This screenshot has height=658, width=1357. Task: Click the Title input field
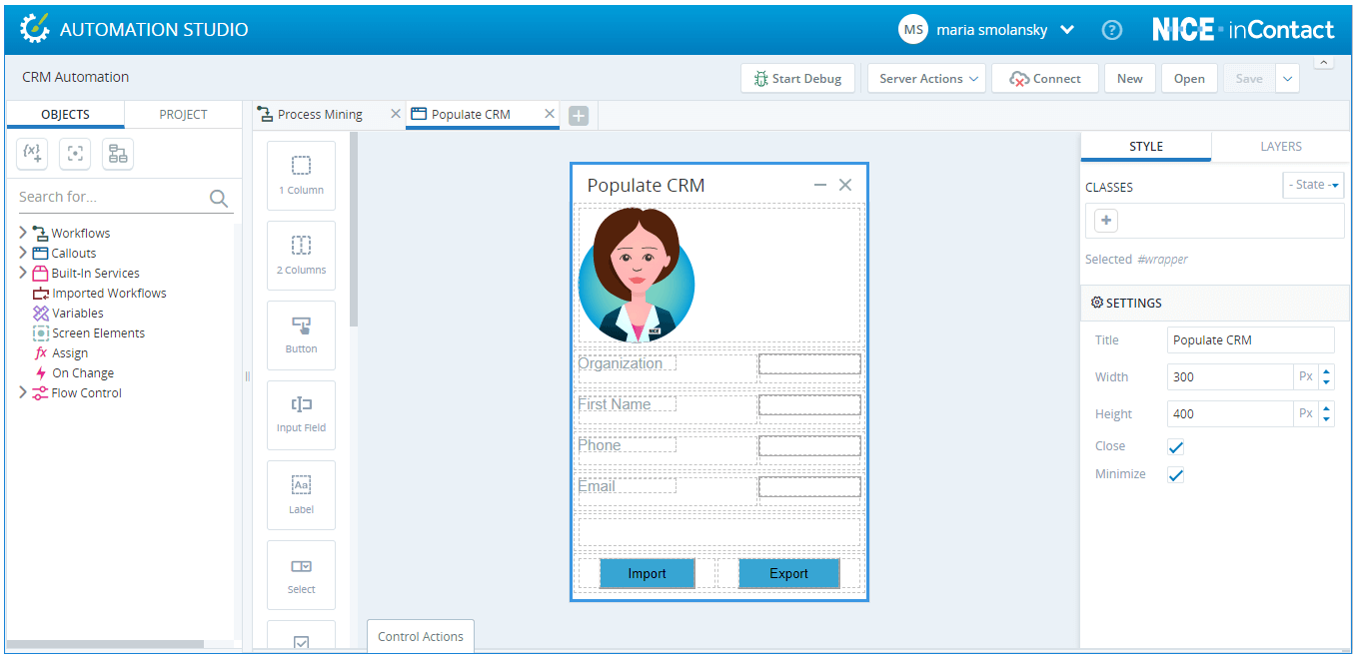pos(1250,340)
